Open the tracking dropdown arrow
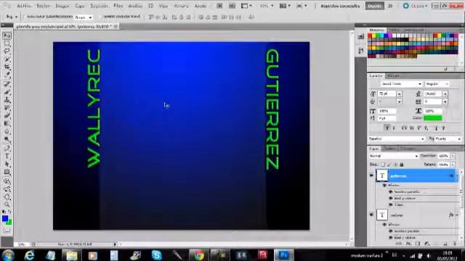 (x=445, y=101)
